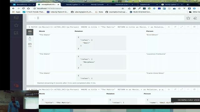Expand the m.title query frame to fullscreen
Image resolution: width=200 pixels, height=112 pixels.
point(182,27)
